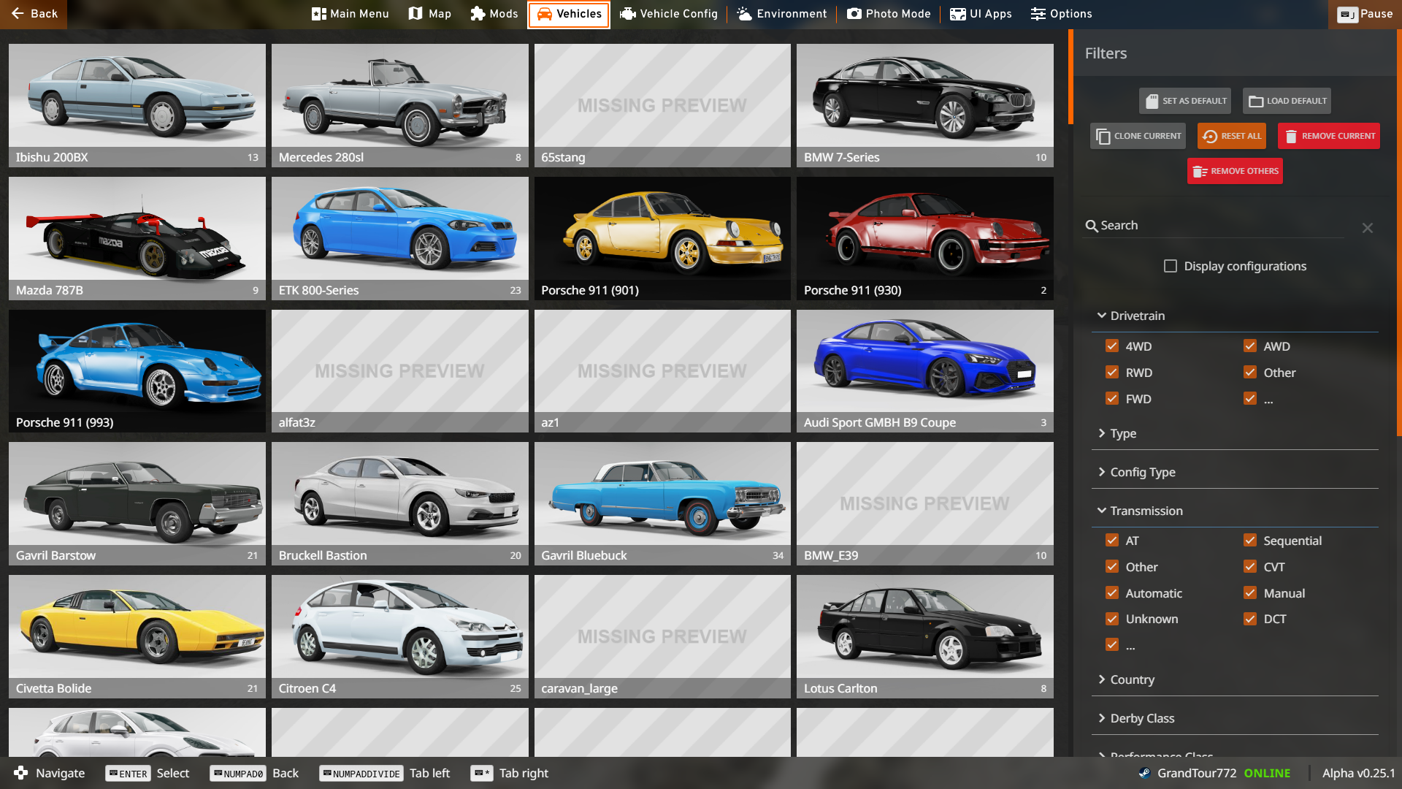Uncheck the Manual transmission filter
Image resolution: width=1402 pixels, height=789 pixels.
(1250, 593)
